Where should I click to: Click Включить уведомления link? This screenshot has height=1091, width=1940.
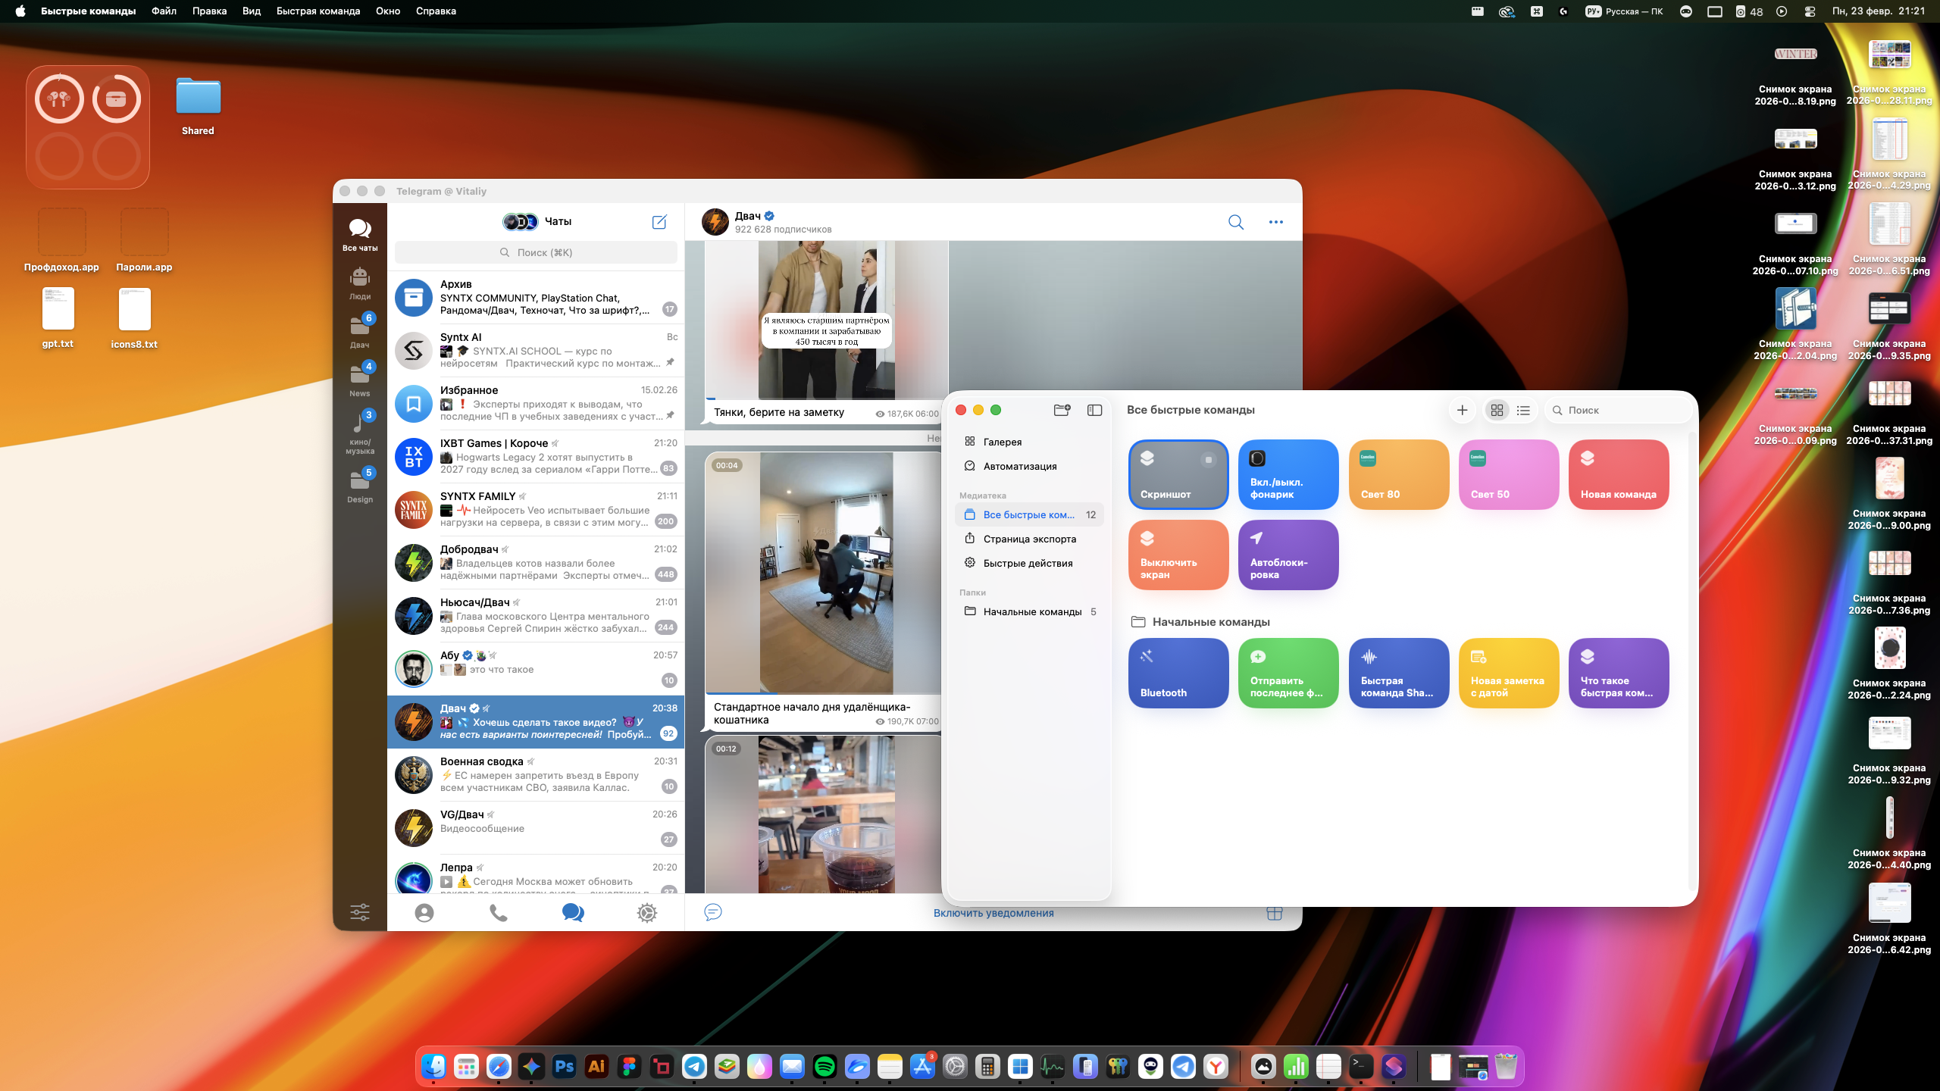tap(993, 913)
